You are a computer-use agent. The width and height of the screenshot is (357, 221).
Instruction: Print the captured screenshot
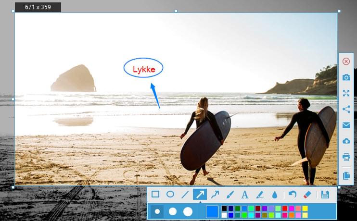pyautogui.click(x=346, y=157)
